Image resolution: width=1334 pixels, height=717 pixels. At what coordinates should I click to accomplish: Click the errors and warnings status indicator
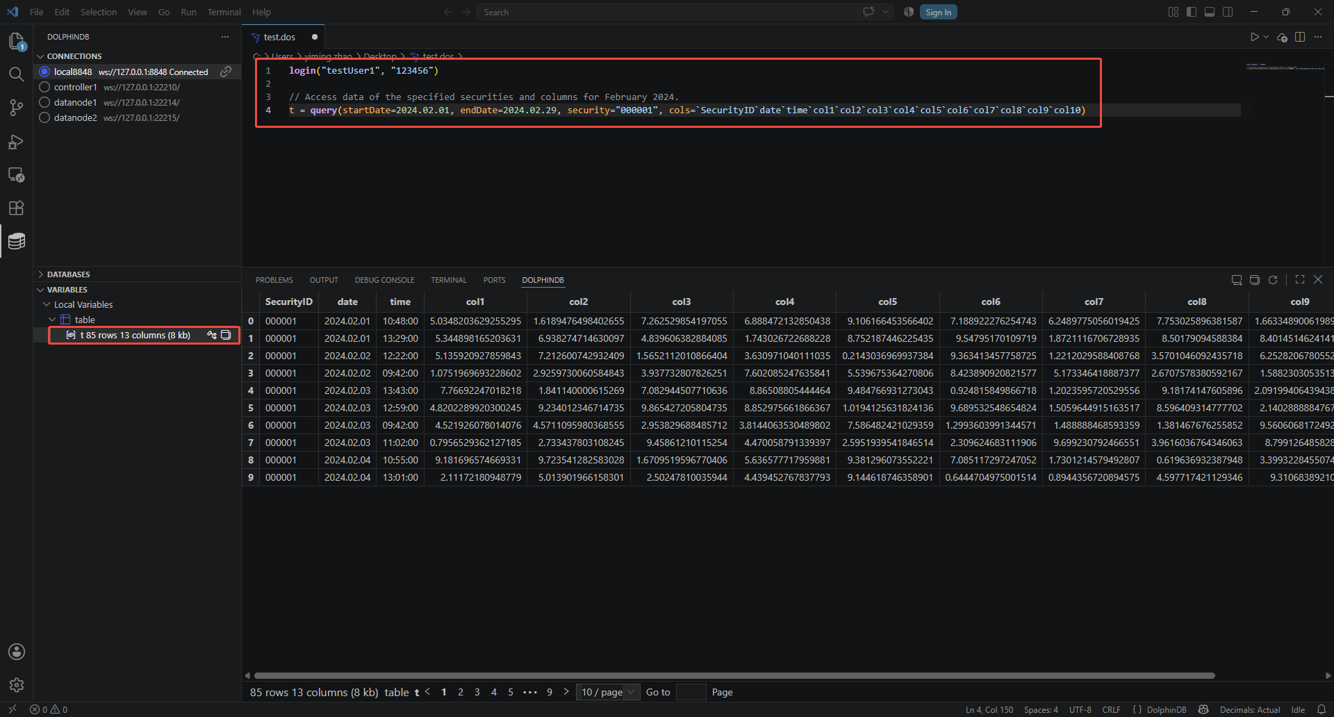[x=49, y=709]
